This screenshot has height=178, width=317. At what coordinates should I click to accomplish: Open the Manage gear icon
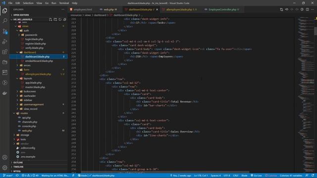(4, 168)
